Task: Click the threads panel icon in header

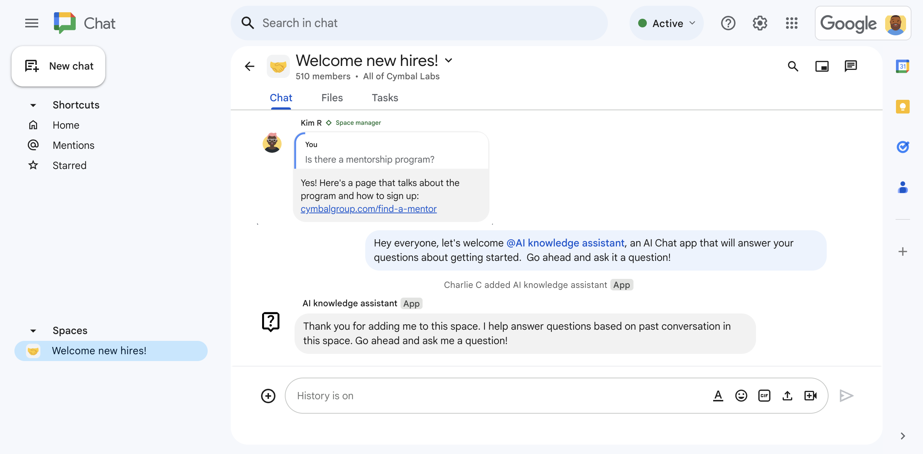Action: point(851,65)
